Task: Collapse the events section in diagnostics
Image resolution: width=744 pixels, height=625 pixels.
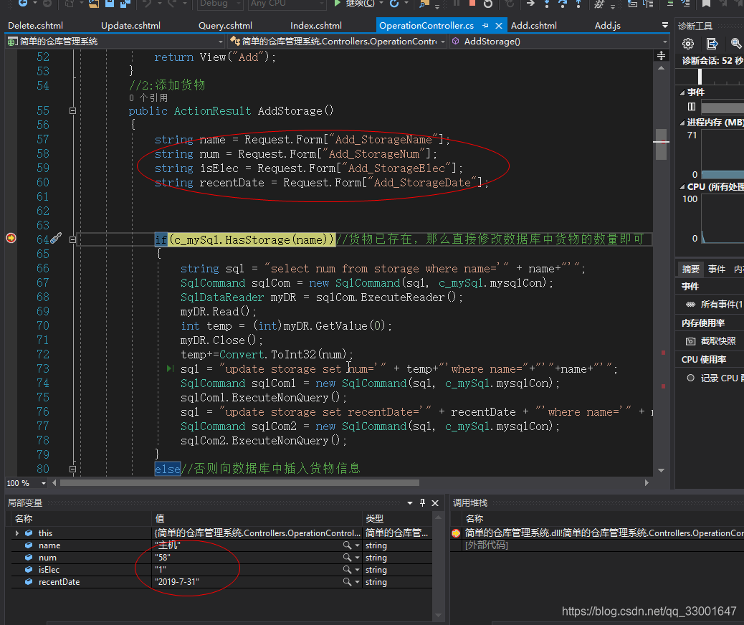Action: pos(682,92)
